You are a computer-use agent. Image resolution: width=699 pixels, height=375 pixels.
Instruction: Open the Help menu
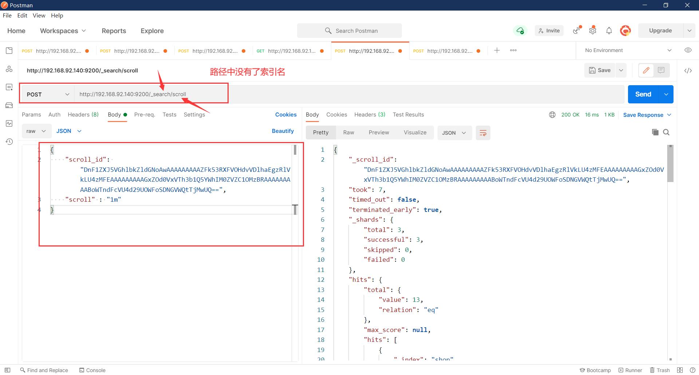[x=57, y=15]
